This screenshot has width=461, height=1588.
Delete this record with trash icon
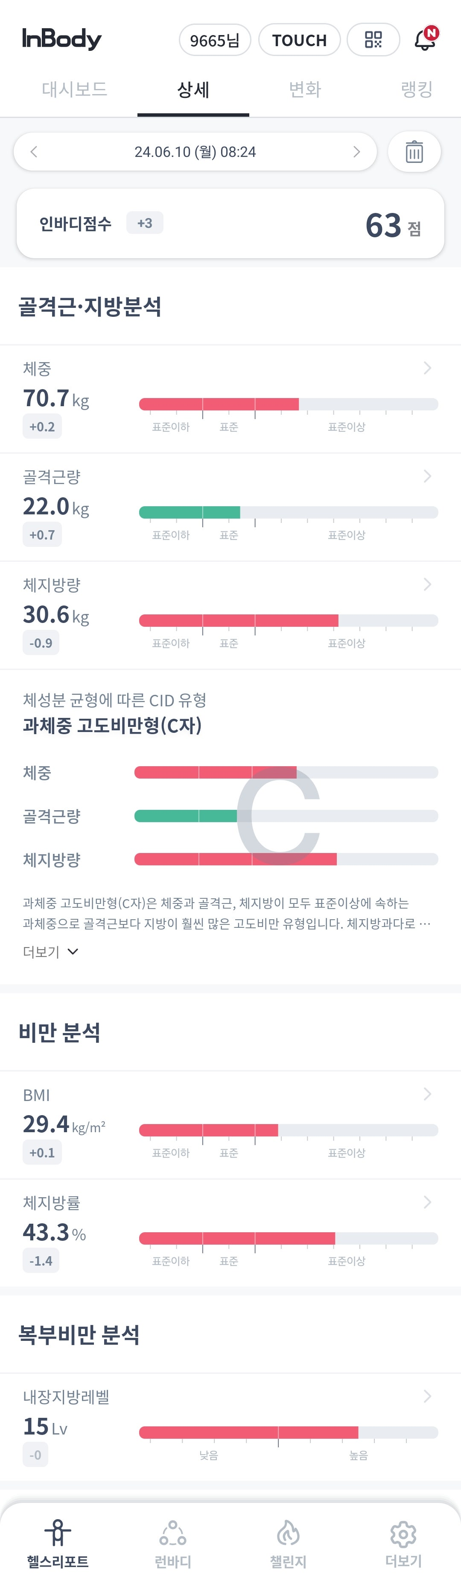[x=414, y=152]
